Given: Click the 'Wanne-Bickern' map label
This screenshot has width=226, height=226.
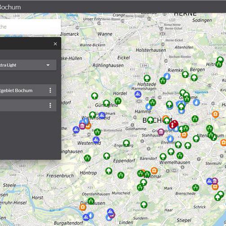Looking at the screenshot, I should tap(93, 45).
